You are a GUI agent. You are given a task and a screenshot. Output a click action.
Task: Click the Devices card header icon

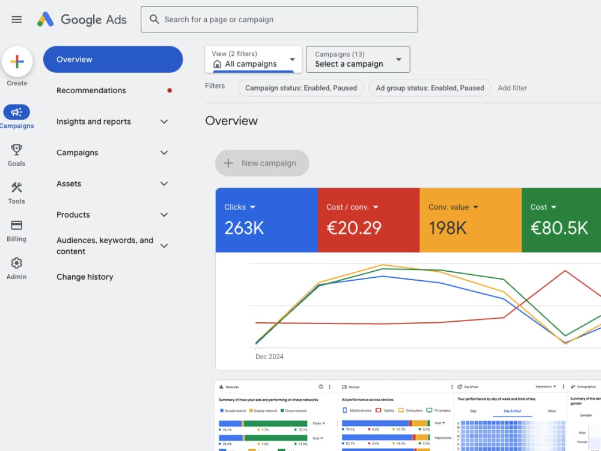click(x=344, y=387)
